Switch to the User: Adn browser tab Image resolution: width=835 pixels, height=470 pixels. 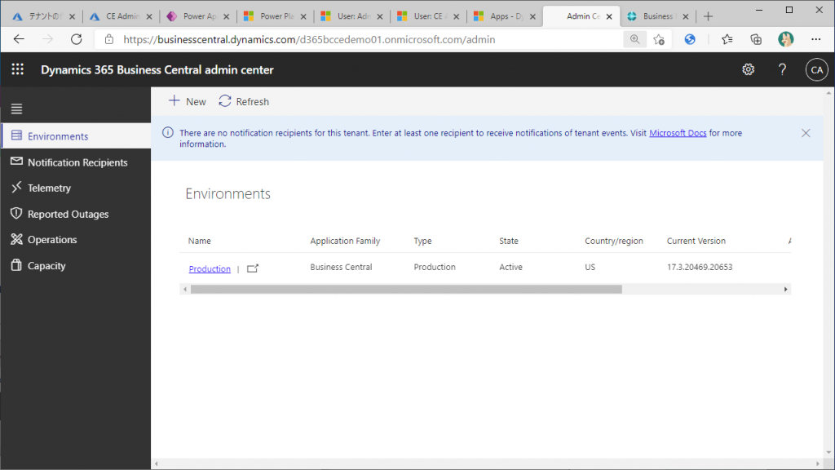(351, 16)
